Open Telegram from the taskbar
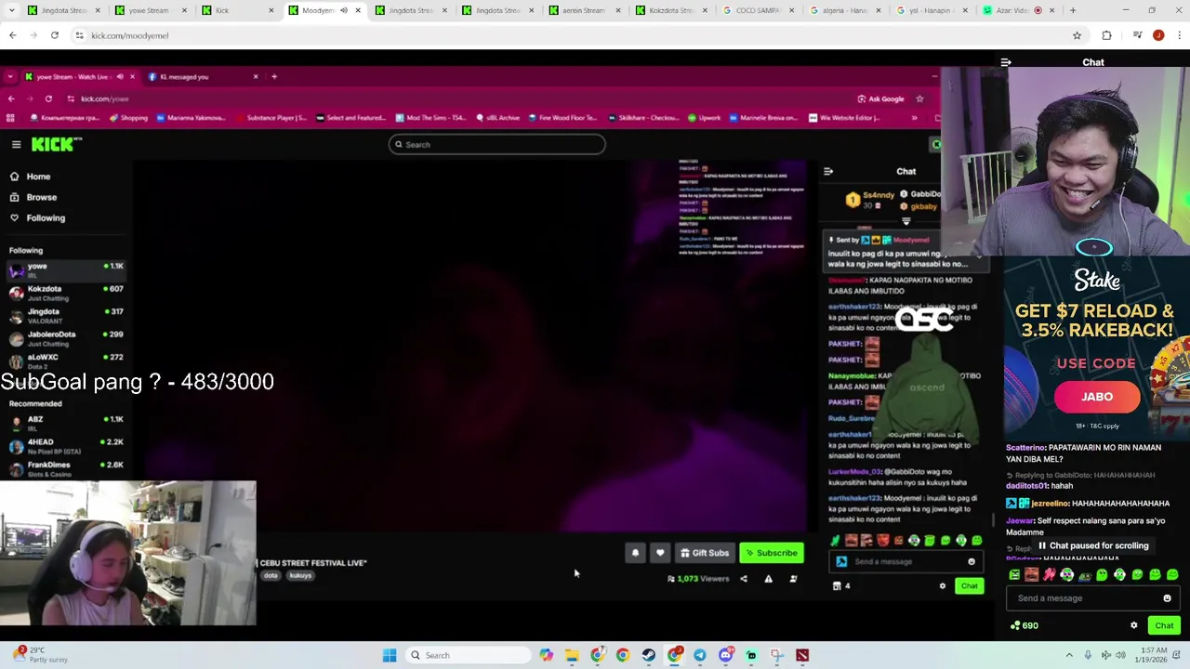The width and height of the screenshot is (1190, 669). tap(700, 655)
